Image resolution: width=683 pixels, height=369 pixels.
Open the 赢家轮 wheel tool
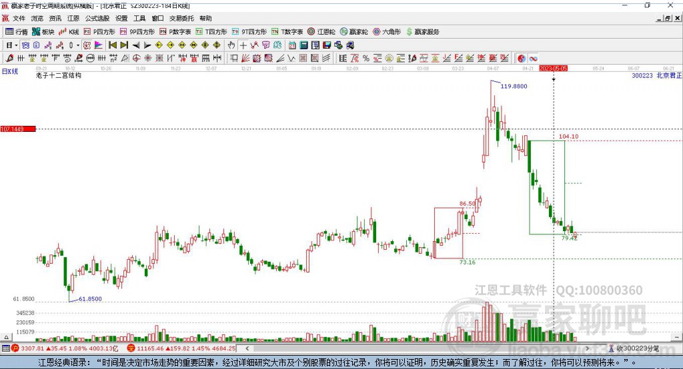pyautogui.click(x=354, y=32)
